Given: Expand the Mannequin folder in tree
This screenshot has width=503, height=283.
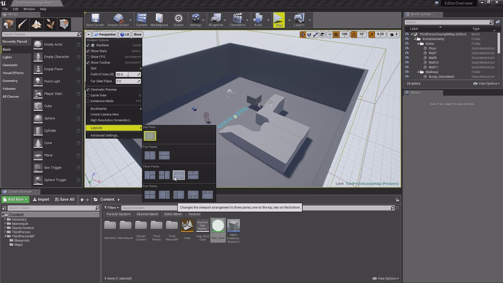Looking at the screenshot, I should (x=5, y=224).
